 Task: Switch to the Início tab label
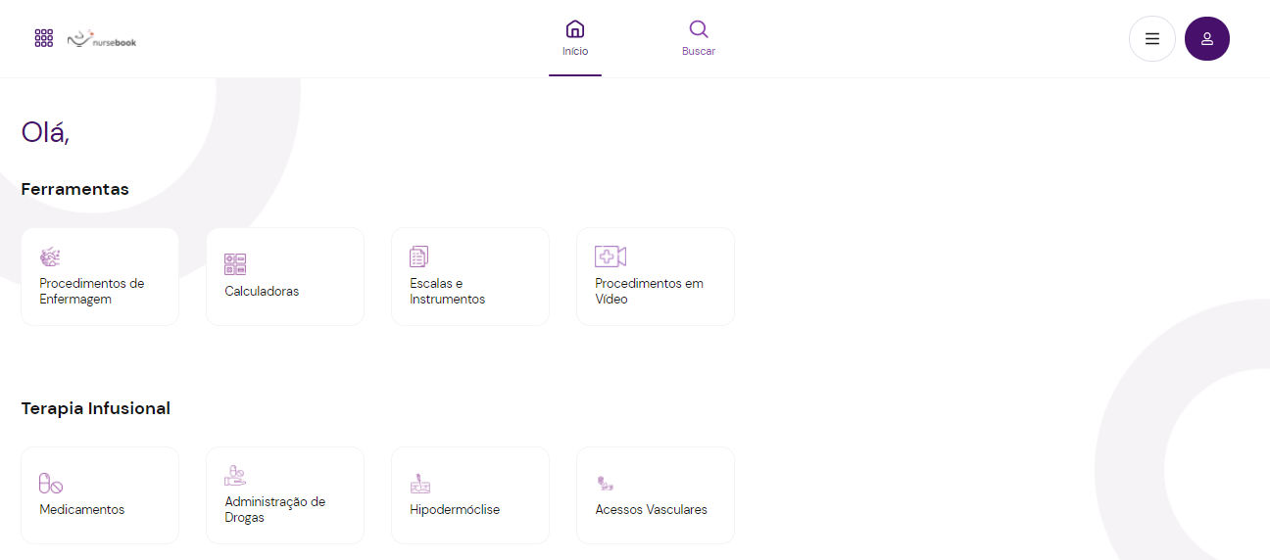pos(575,51)
